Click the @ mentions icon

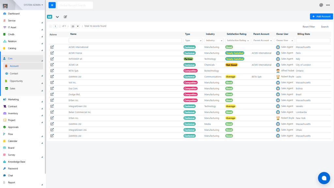(x=321, y=5)
